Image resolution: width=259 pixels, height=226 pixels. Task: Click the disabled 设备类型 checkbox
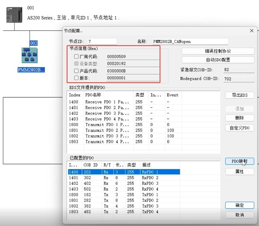(76, 63)
